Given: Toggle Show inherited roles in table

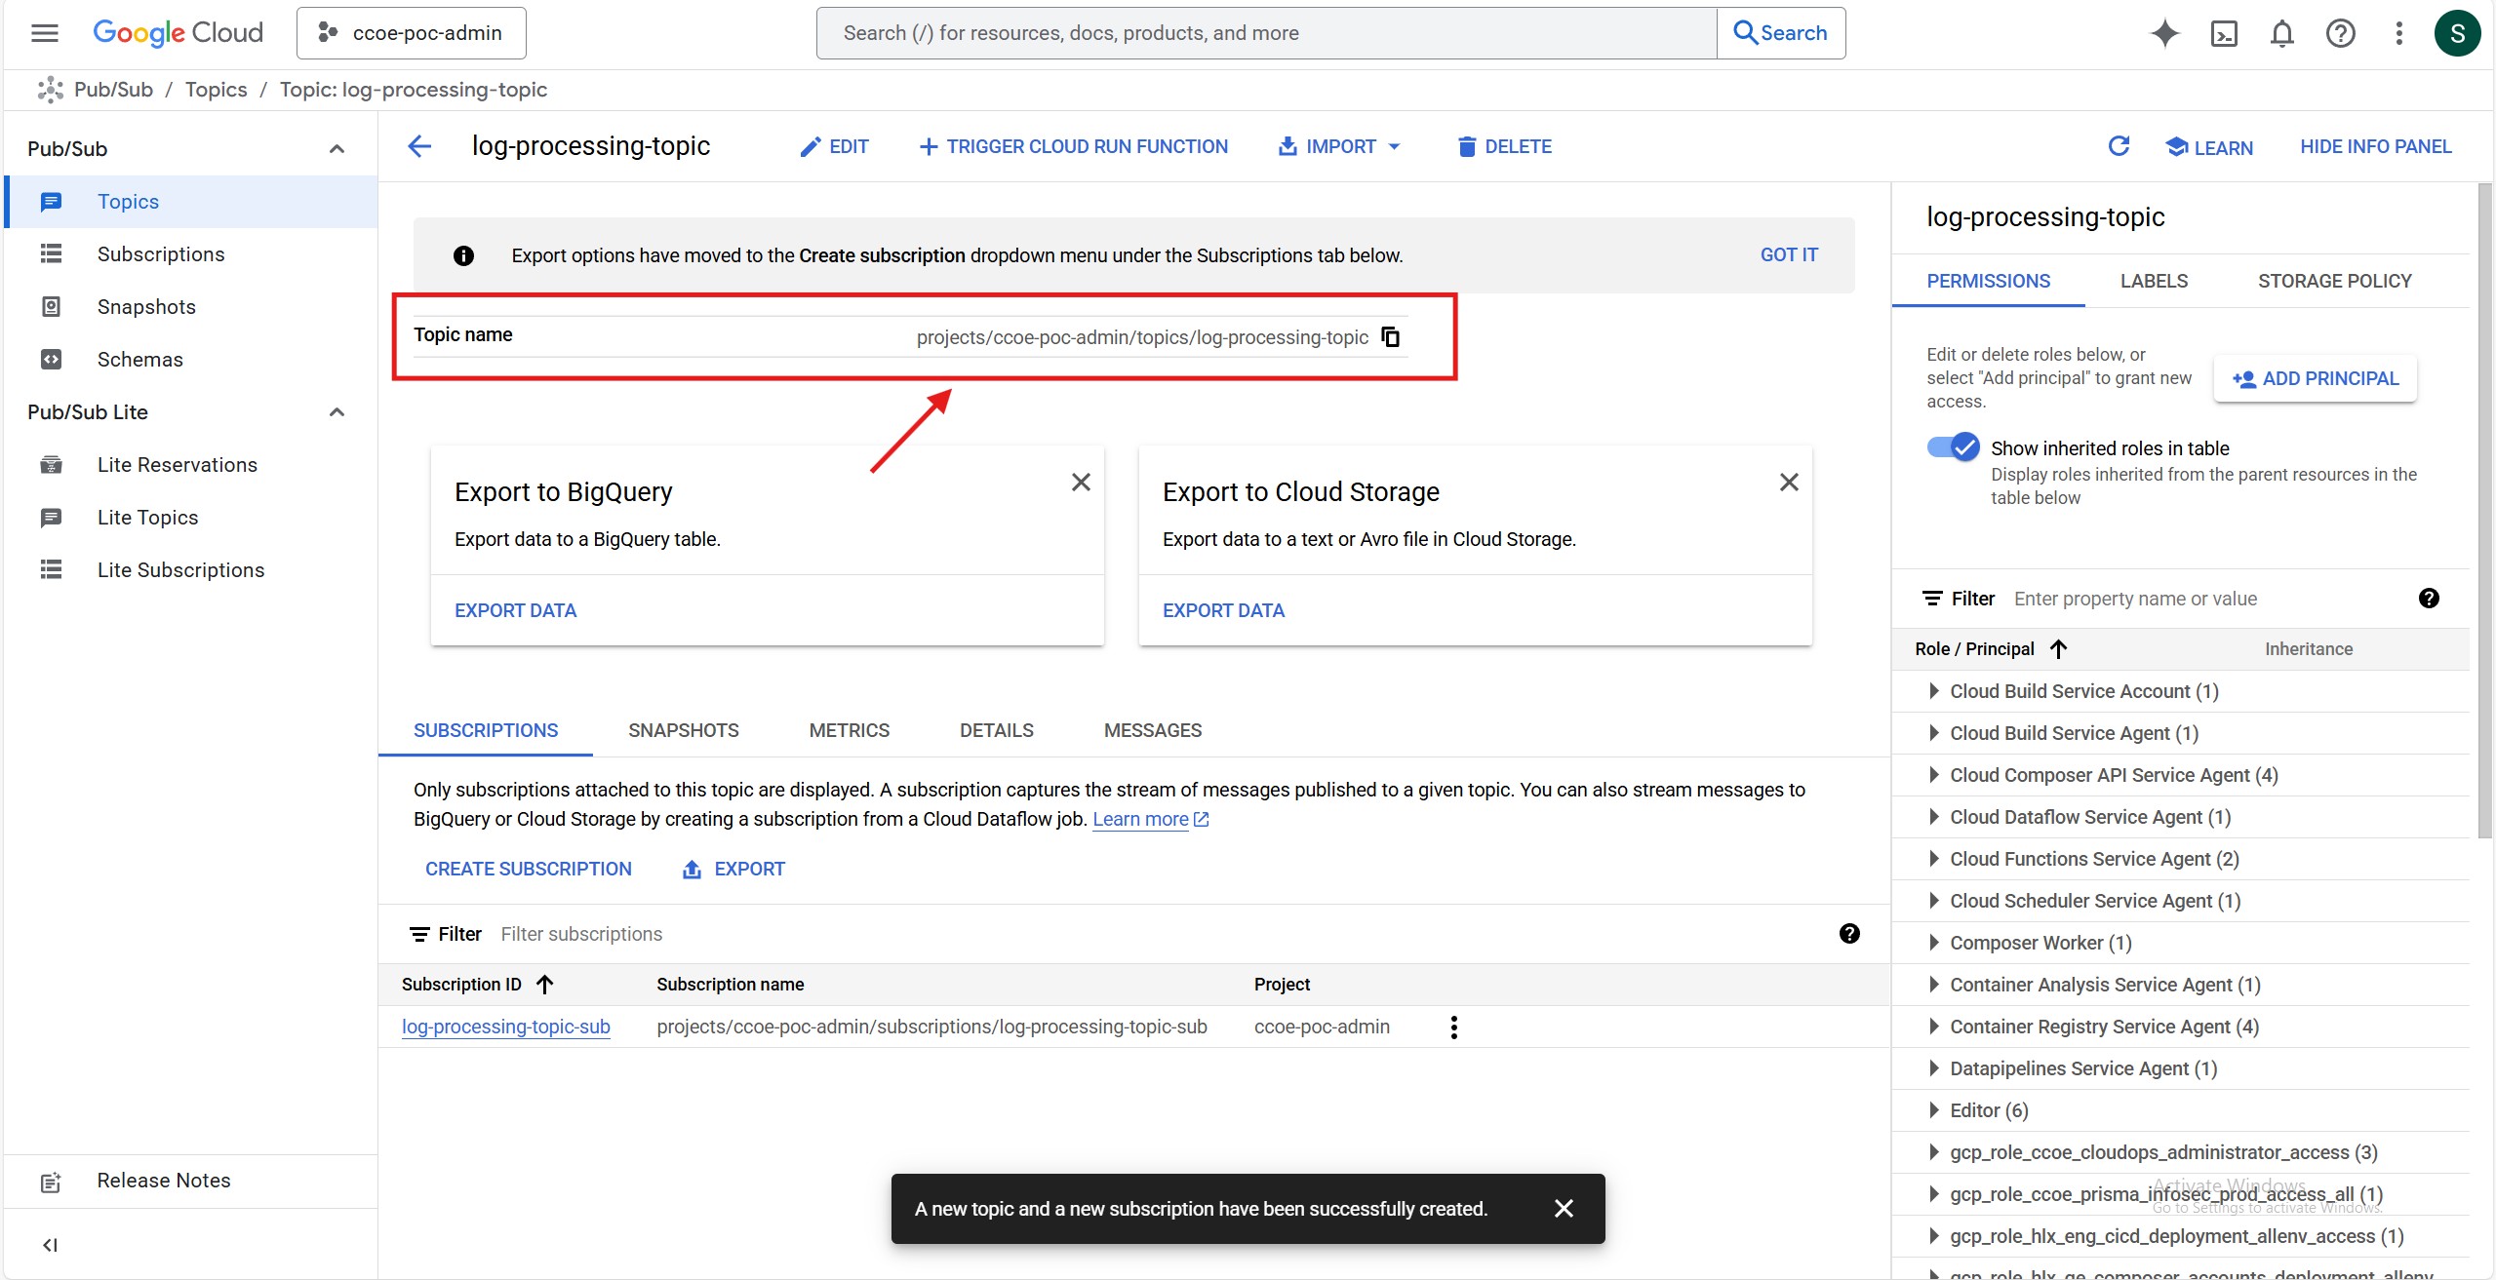Looking at the screenshot, I should pyautogui.click(x=1953, y=447).
